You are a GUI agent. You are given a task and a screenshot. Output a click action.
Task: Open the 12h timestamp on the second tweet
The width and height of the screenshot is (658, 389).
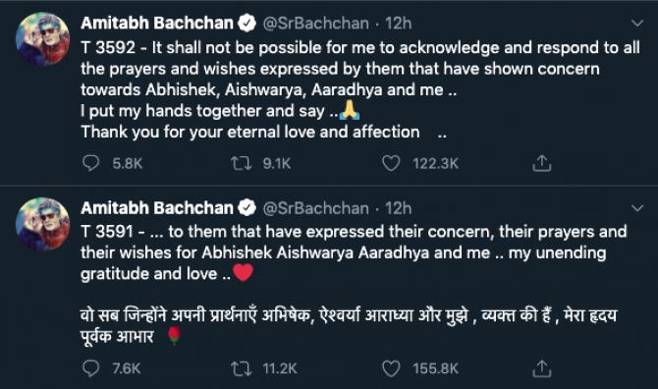(399, 208)
